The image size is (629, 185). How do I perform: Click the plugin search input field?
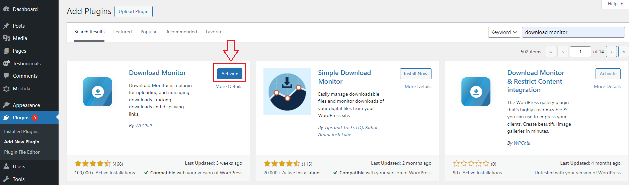coord(573,32)
